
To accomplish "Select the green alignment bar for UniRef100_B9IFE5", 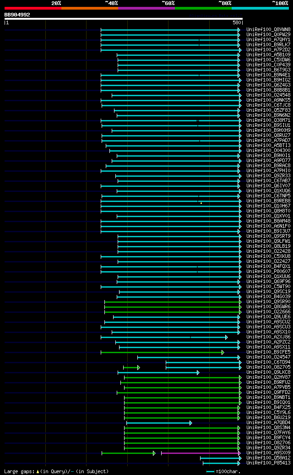I will 163,352.
